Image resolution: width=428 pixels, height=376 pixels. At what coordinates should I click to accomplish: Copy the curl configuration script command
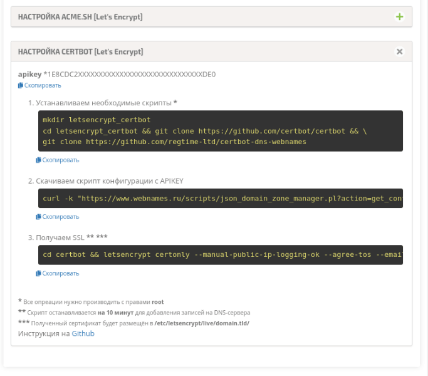click(x=60, y=217)
